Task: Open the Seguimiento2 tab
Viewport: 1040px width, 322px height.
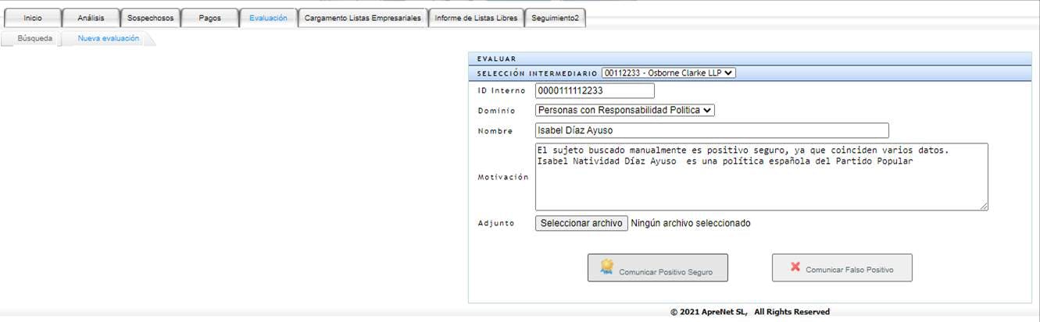Action: [555, 18]
